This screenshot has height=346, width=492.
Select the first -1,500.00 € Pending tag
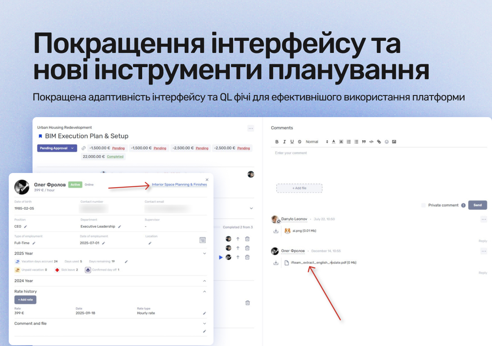pos(107,148)
